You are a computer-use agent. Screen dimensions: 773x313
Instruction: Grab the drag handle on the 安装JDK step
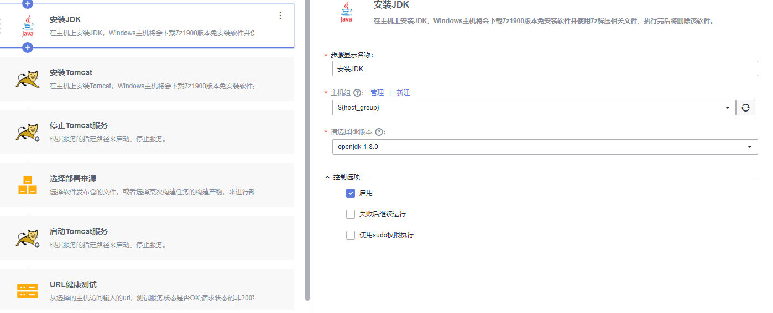[1, 26]
